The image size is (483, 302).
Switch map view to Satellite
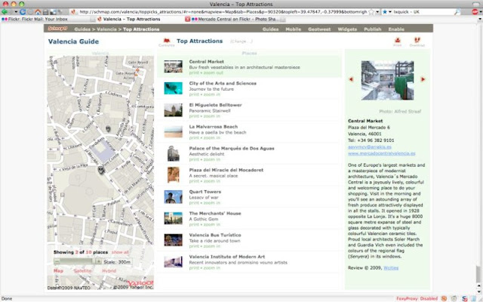[82, 271]
